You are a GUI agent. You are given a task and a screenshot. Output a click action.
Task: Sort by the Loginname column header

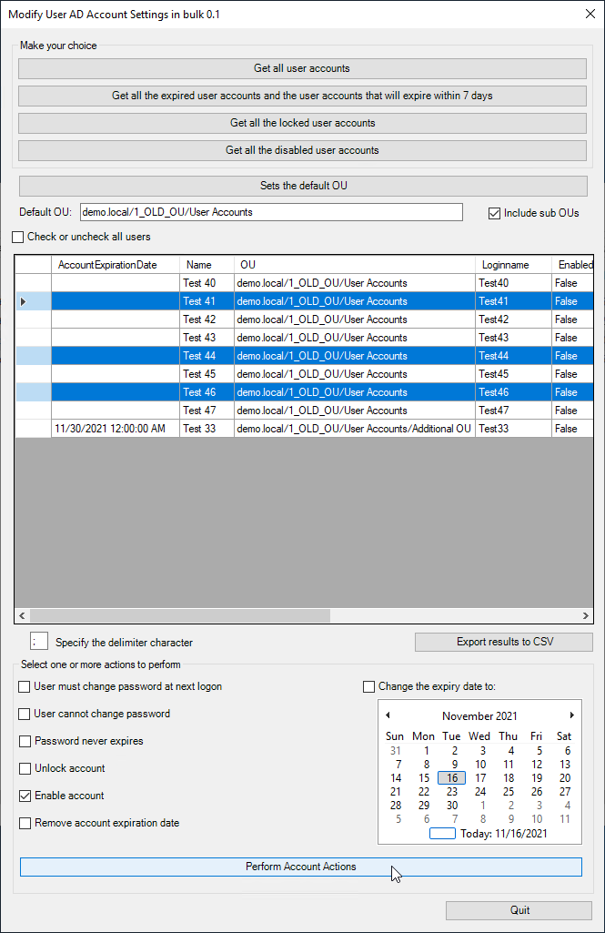[x=505, y=265]
